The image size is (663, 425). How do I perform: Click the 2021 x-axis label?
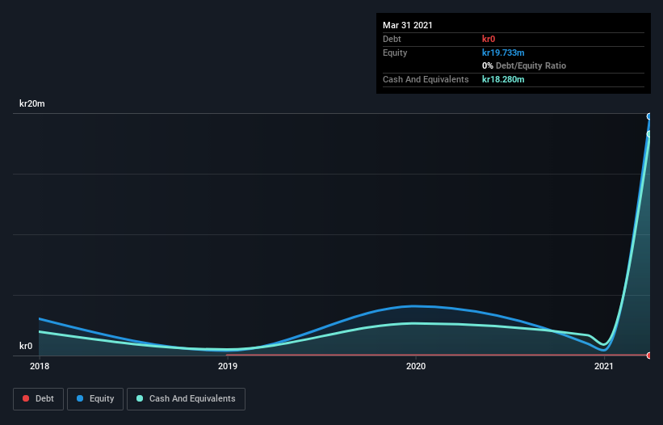[x=604, y=366]
